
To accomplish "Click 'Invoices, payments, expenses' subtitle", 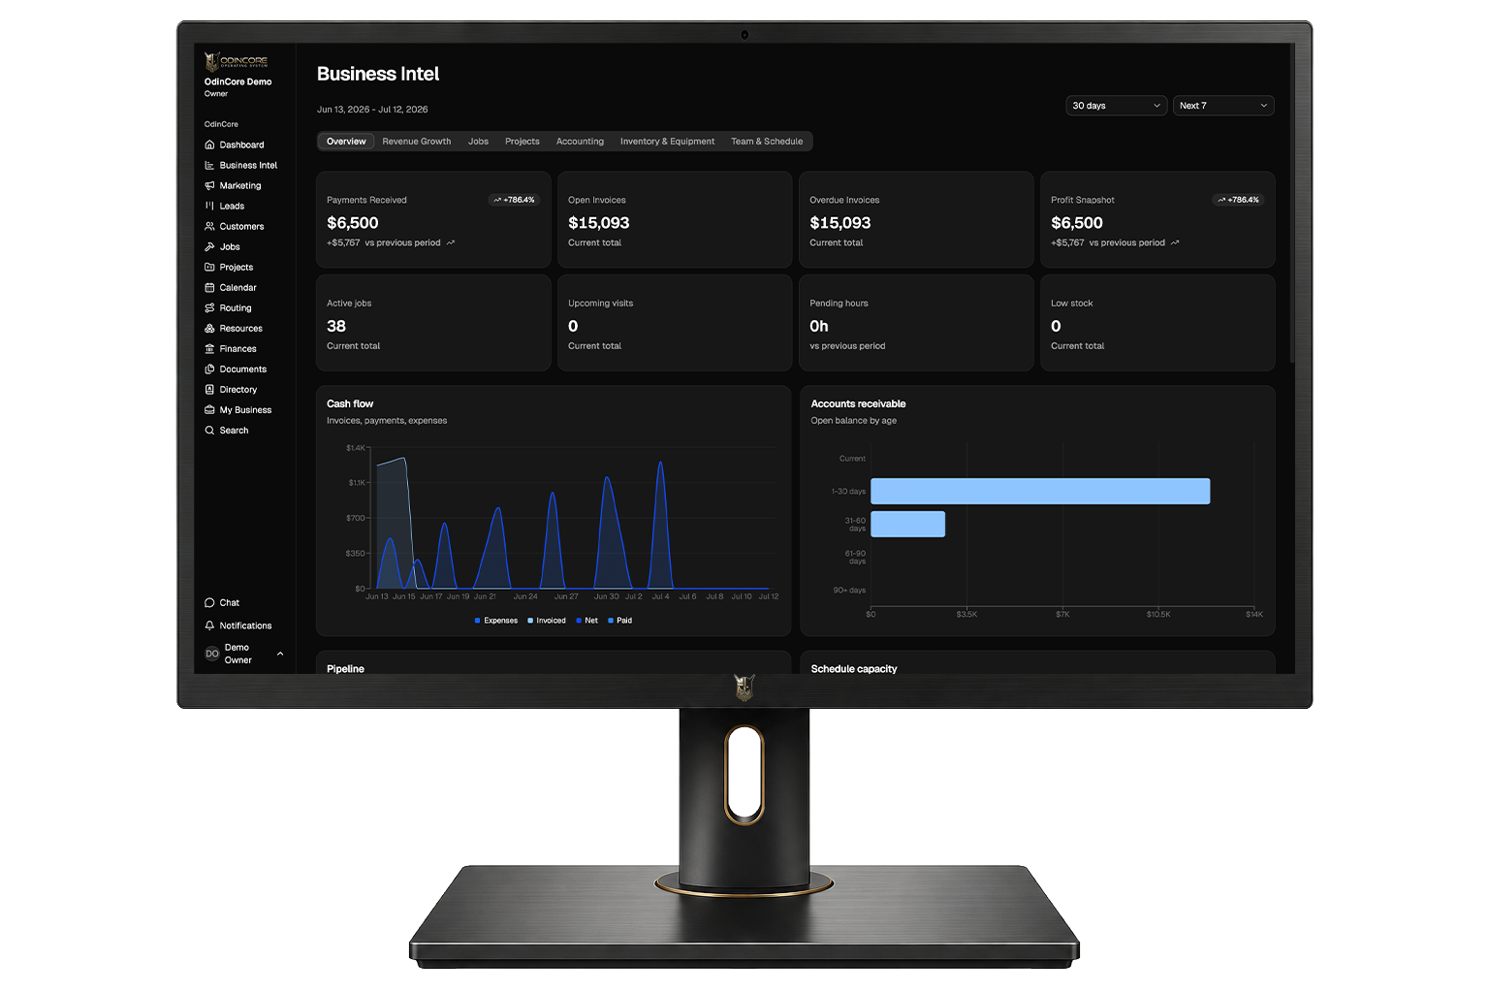I will (387, 421).
